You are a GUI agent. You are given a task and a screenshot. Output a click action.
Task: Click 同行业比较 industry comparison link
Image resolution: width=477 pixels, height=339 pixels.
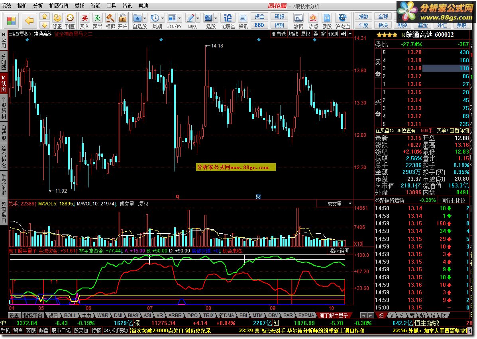click(x=453, y=201)
